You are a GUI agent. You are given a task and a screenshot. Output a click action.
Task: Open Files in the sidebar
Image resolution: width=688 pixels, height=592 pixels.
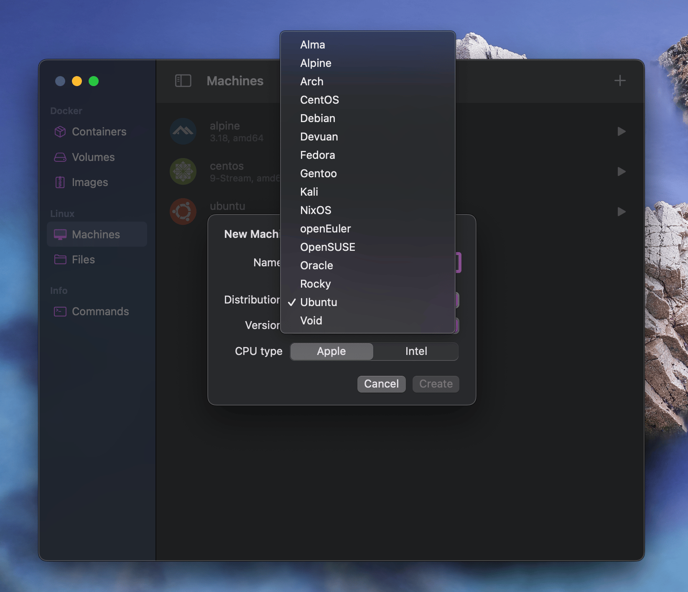click(97, 260)
